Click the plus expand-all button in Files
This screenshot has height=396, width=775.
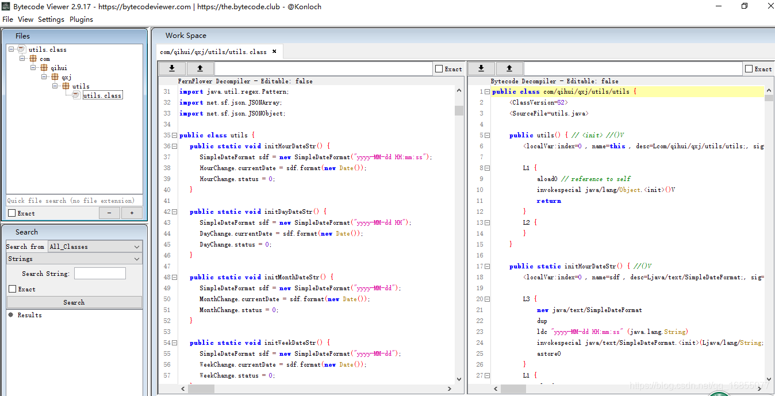click(132, 213)
